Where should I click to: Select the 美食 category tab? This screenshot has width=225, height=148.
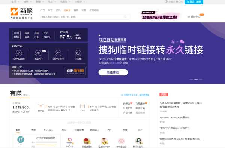click(125, 130)
